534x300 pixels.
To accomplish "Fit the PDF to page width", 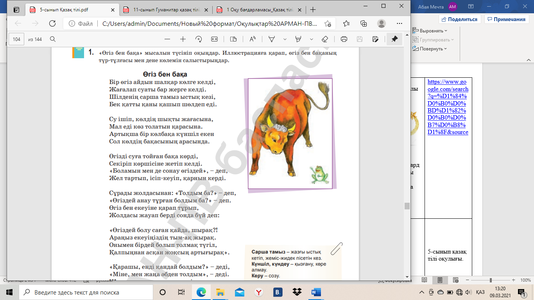I will tap(214, 39).
